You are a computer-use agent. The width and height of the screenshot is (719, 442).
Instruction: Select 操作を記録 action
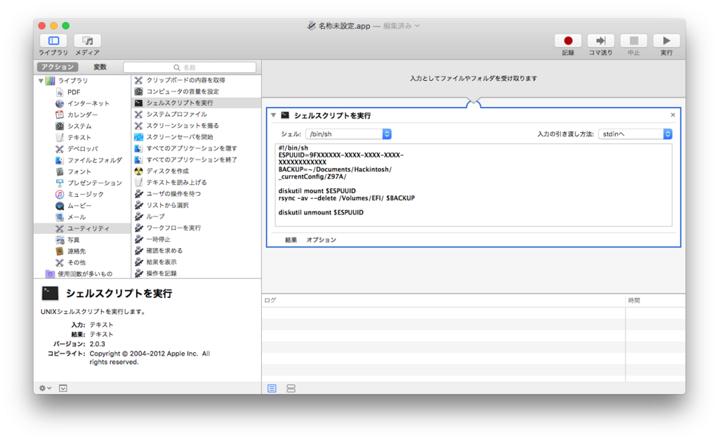click(197, 273)
